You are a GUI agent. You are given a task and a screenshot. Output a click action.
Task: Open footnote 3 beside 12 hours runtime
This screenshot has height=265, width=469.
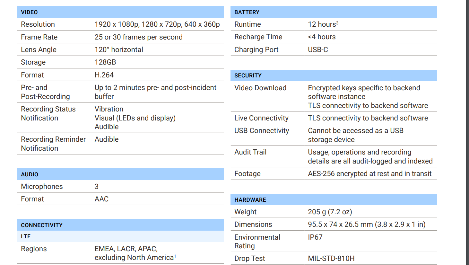coord(337,23)
